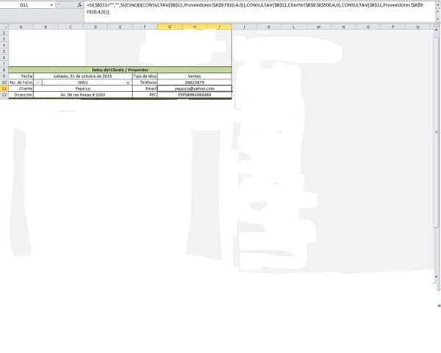Screen dimensions: 441x353
Task: Select row 11 header
Action: 4,89
